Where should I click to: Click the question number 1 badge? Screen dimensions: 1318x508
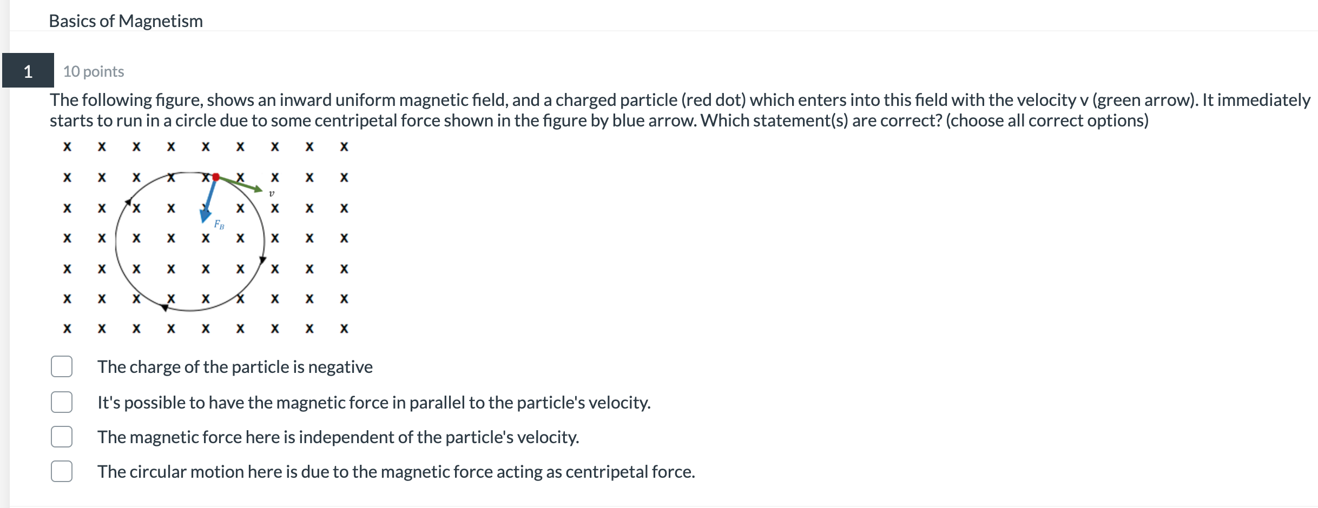(28, 71)
